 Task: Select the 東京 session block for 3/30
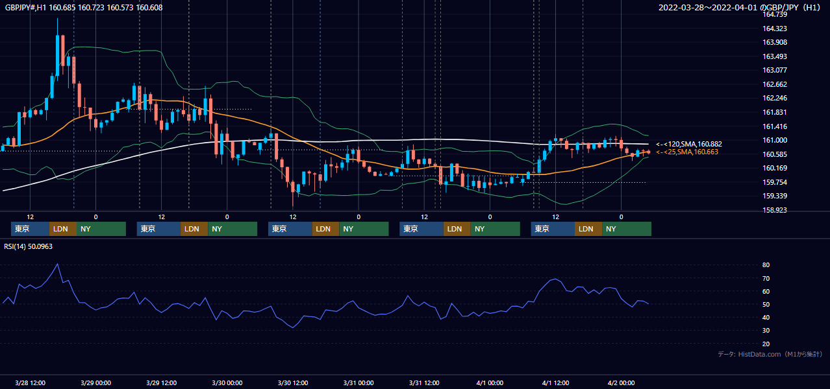tap(290, 229)
